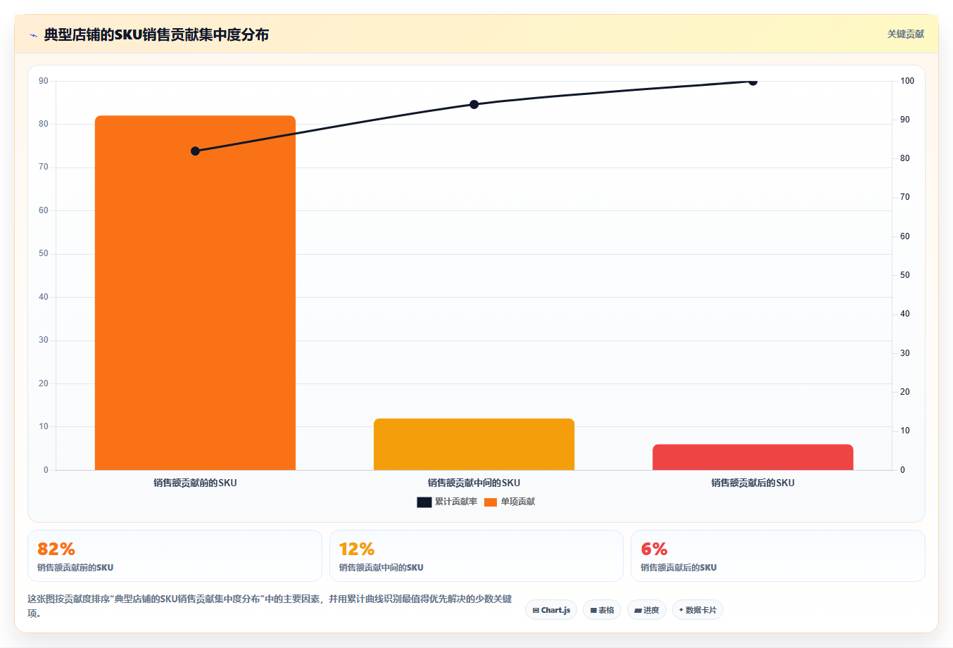The image size is (953, 648).
Task: Click the last cumulative line point at 100
Action: coord(752,81)
